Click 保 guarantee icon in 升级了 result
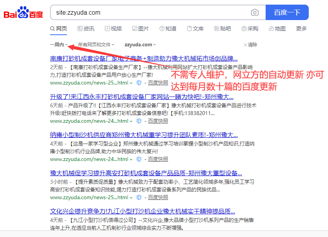The width and height of the screenshot is (328, 237). coord(139,121)
